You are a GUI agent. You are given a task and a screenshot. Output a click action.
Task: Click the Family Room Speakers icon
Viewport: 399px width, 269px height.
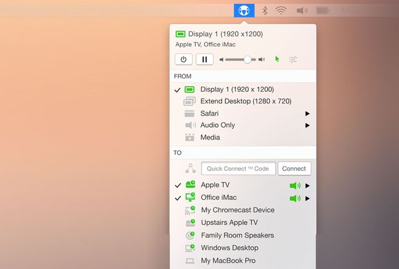190,235
